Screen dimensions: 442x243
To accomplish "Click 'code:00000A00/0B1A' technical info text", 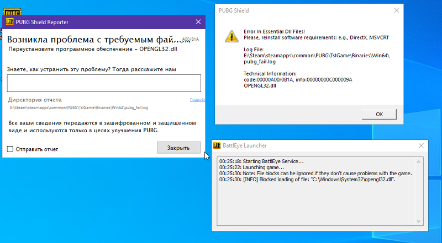I will pos(269,79).
